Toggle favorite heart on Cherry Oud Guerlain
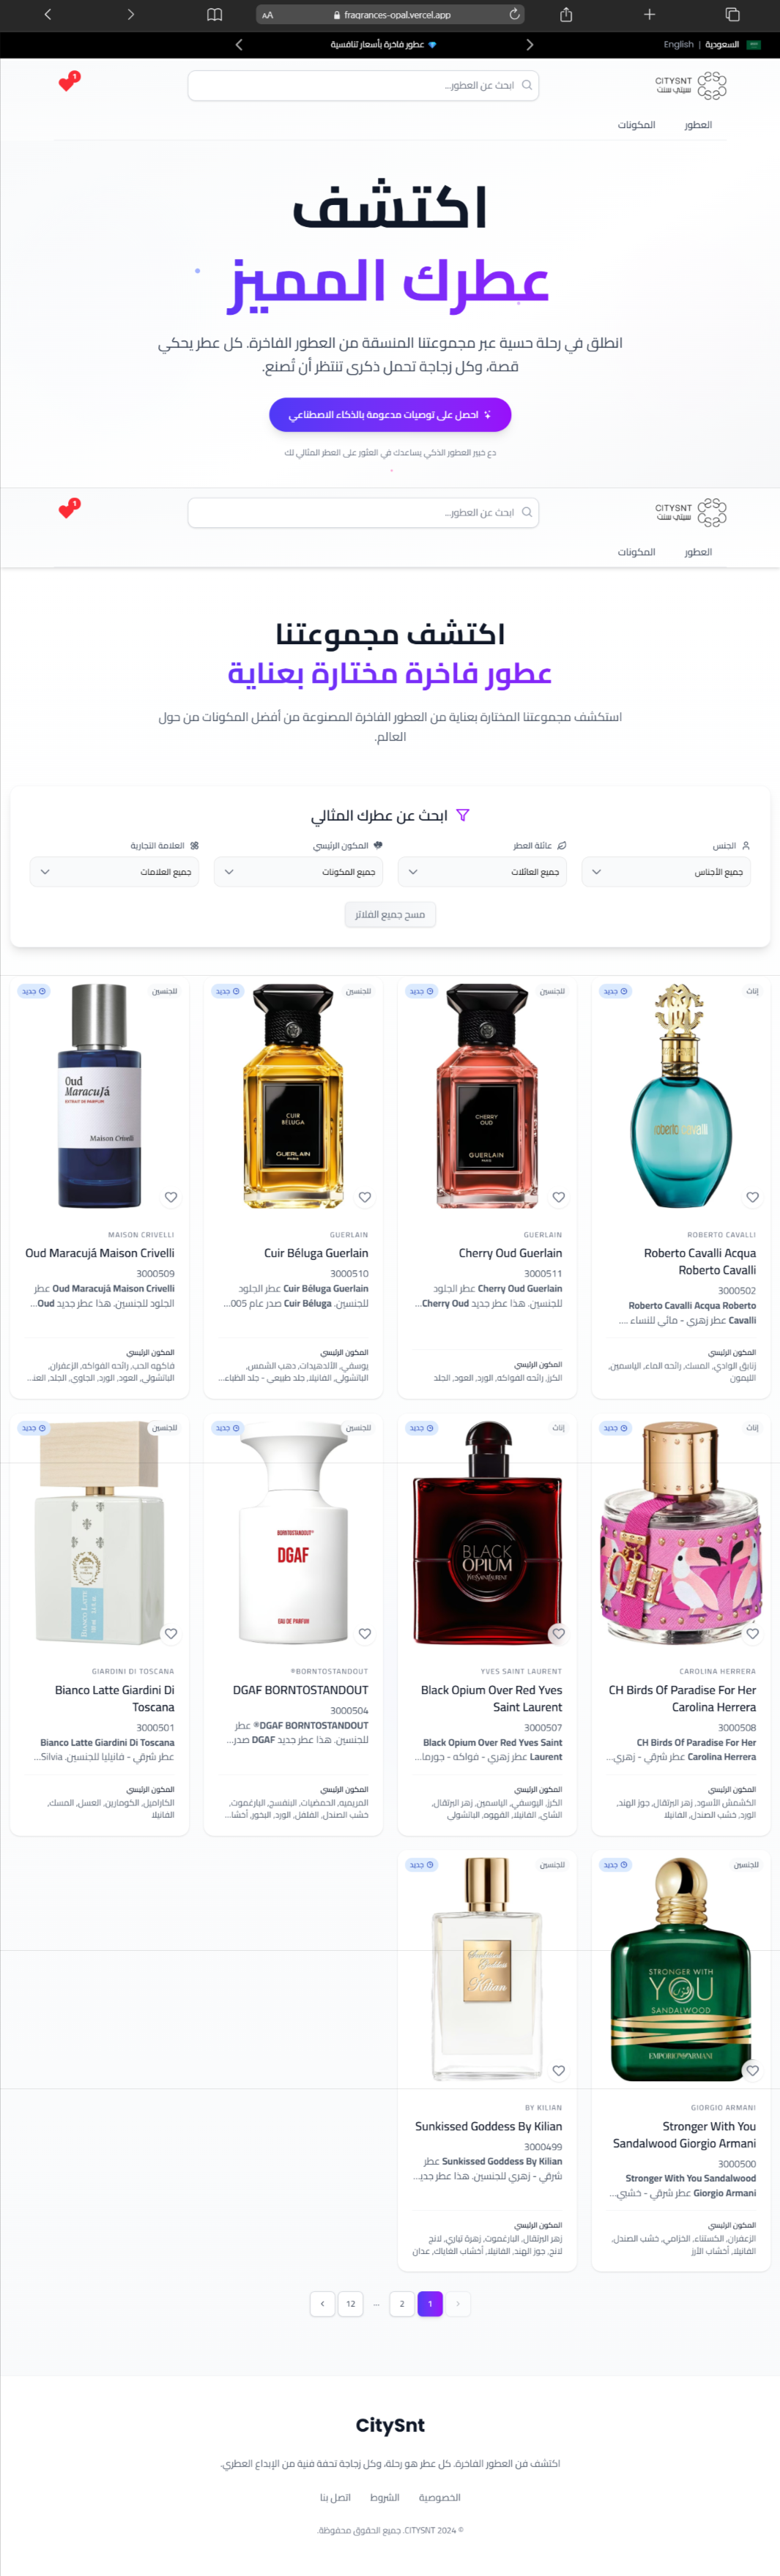The image size is (780, 2576). 559,1197
